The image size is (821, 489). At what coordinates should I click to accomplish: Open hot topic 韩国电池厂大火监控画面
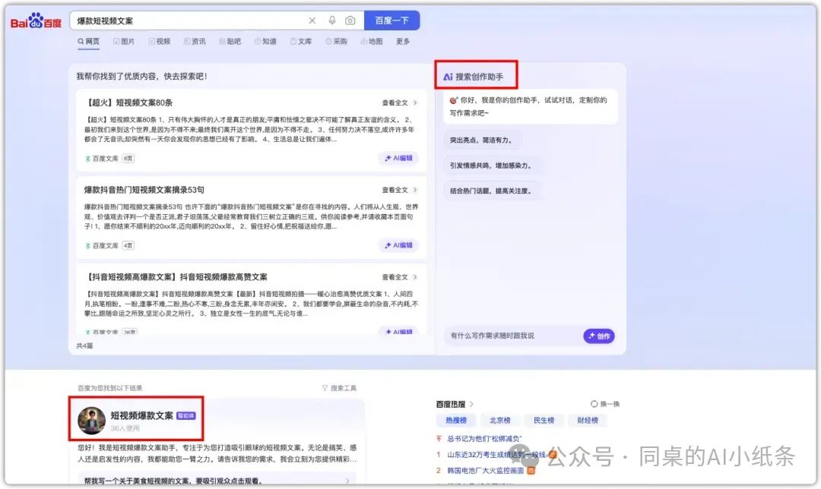click(x=485, y=471)
